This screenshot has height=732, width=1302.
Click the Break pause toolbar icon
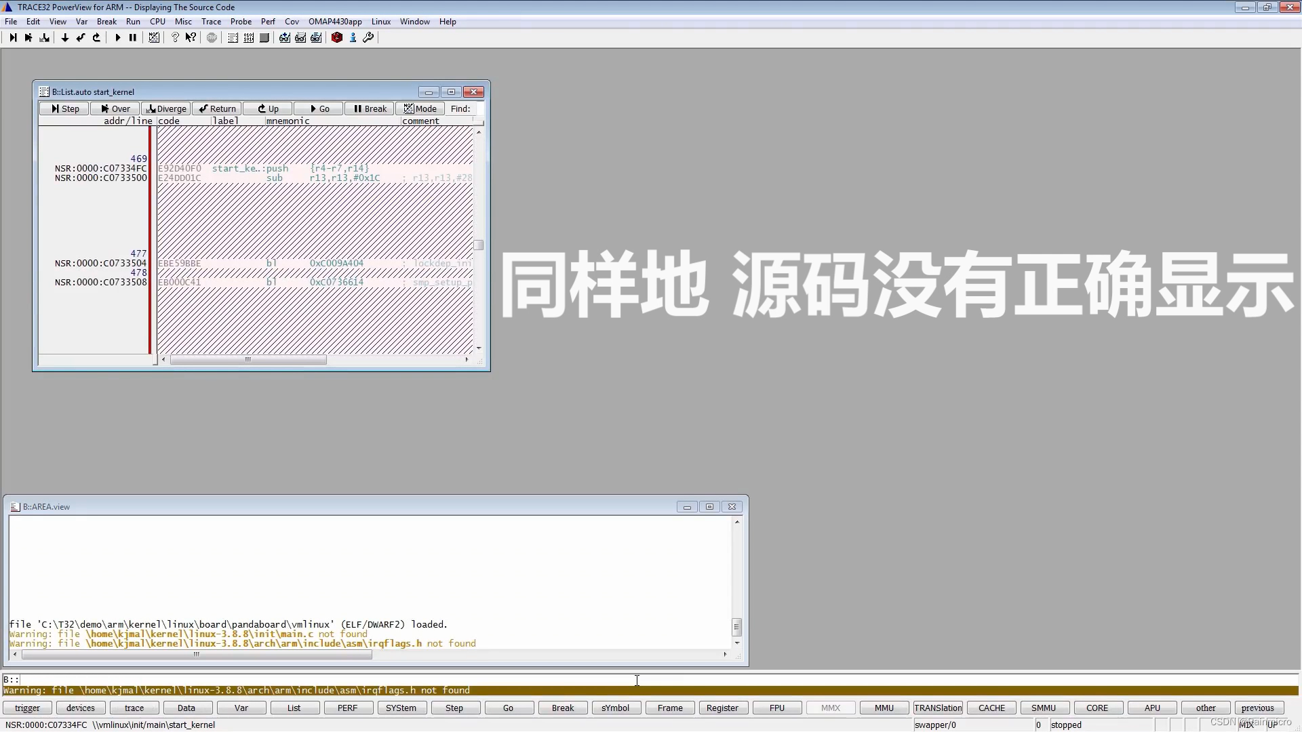pos(133,38)
